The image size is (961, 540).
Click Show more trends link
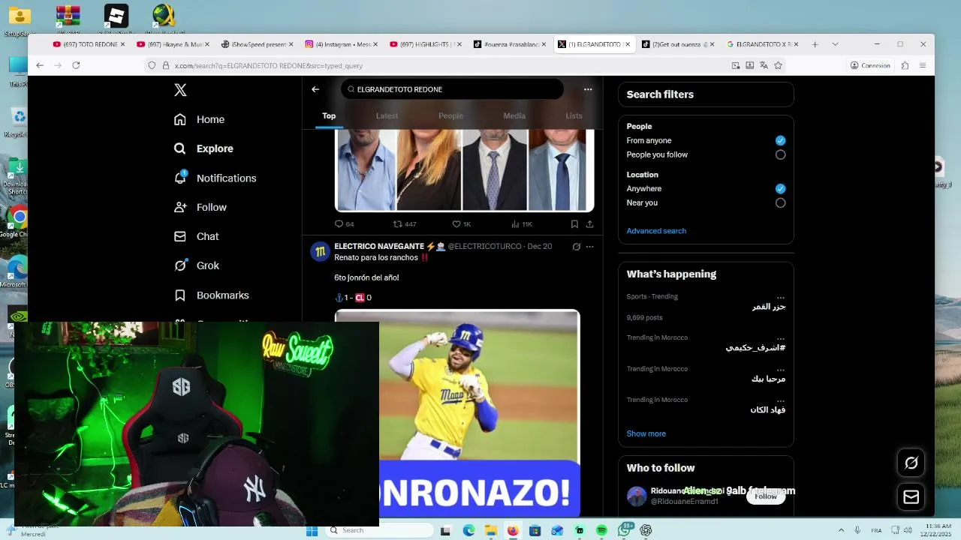pyautogui.click(x=646, y=433)
